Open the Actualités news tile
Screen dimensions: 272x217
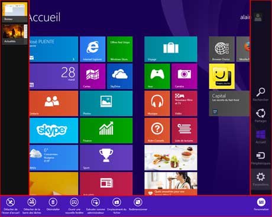[106, 184]
